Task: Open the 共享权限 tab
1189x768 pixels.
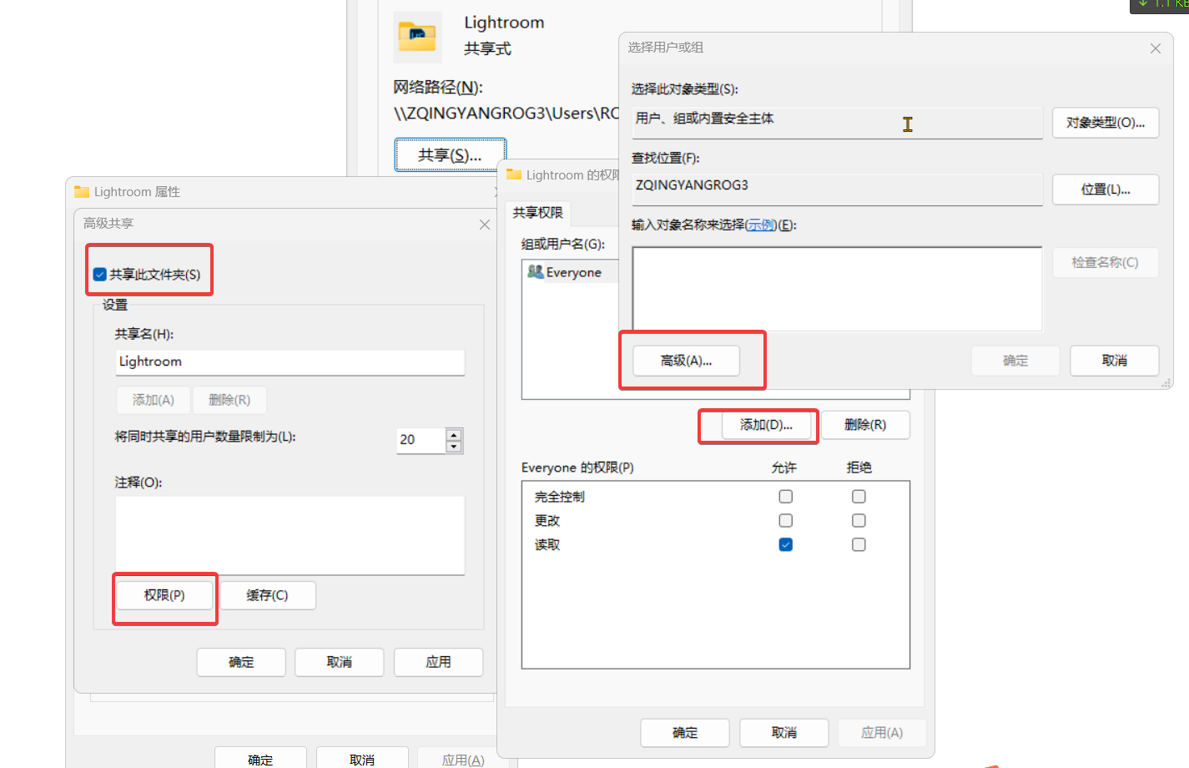Action: [538, 213]
